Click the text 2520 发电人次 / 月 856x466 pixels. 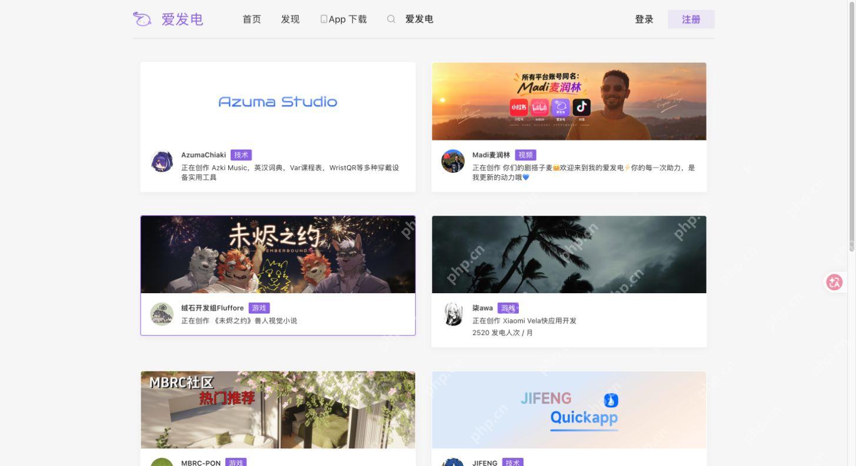(502, 333)
